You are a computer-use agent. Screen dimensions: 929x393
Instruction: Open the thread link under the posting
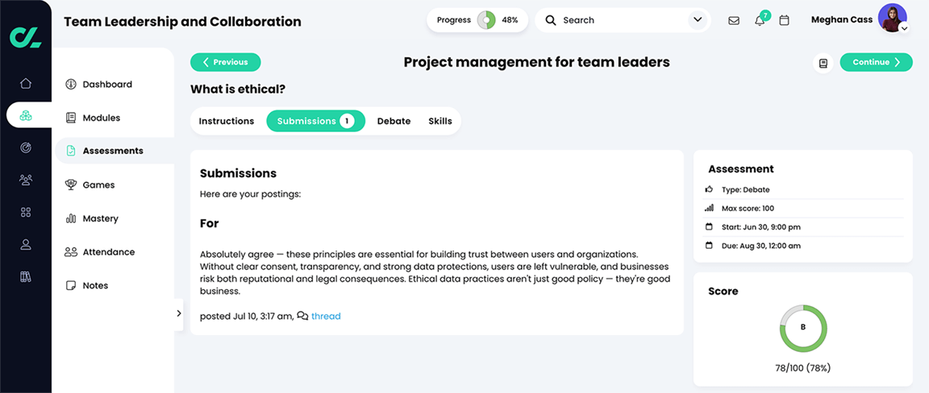click(326, 316)
